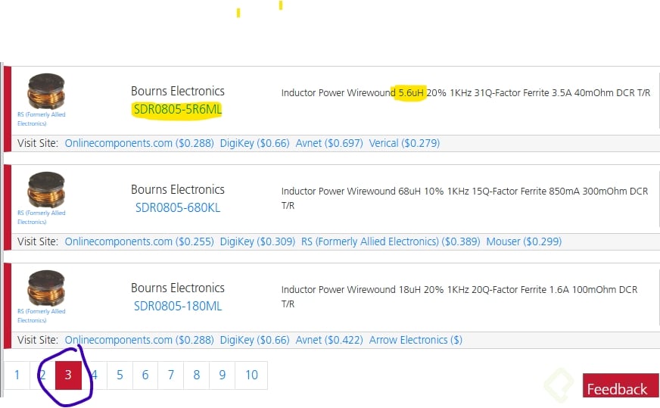The image size is (660, 408).
Task: Select current page 3 in pagination
Action: (68, 375)
